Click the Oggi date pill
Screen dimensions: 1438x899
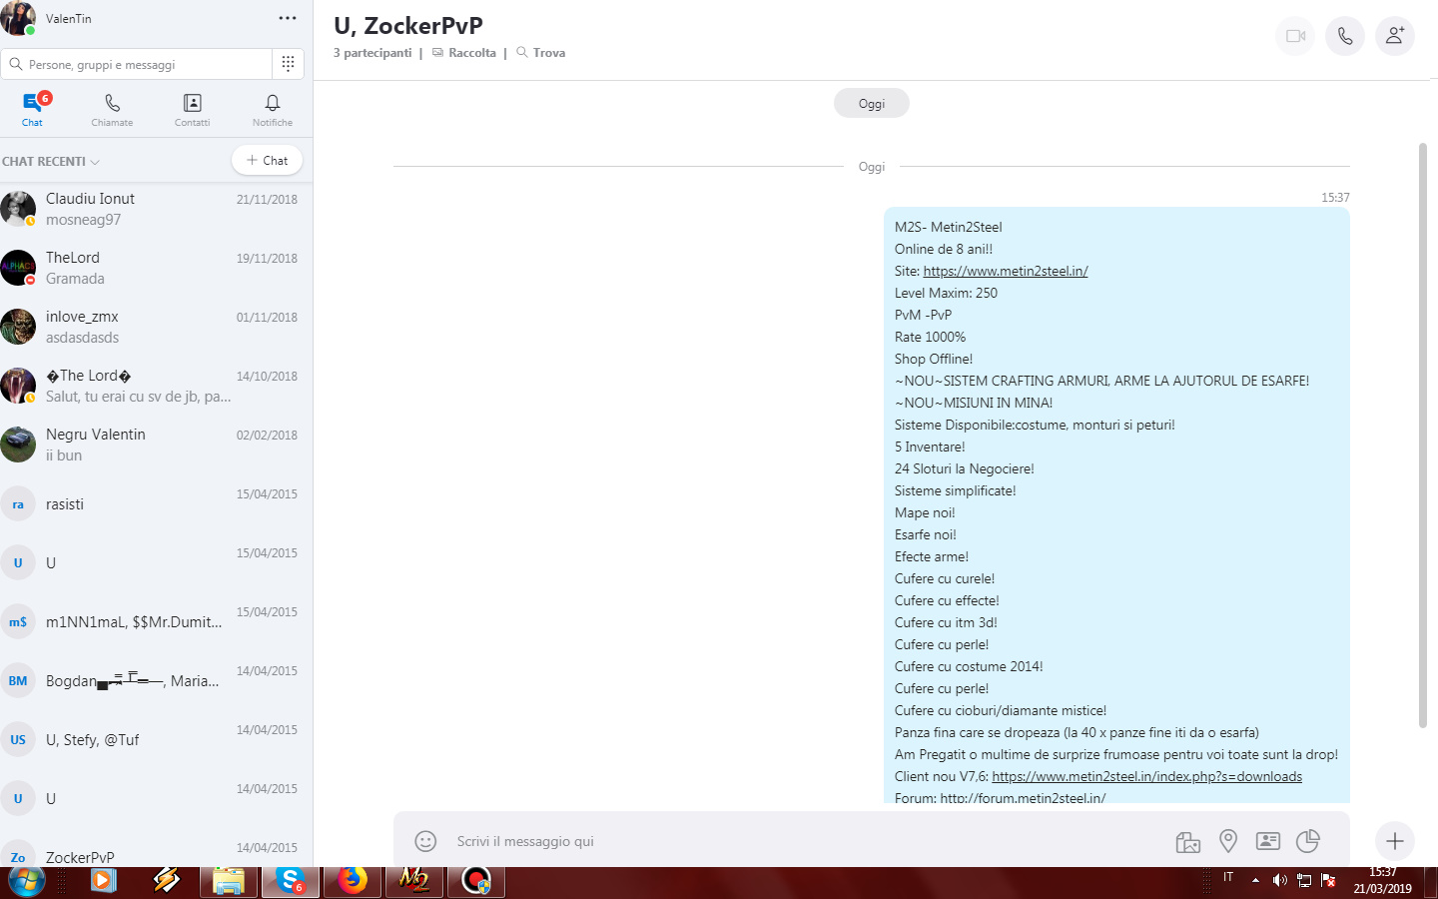pyautogui.click(x=872, y=103)
